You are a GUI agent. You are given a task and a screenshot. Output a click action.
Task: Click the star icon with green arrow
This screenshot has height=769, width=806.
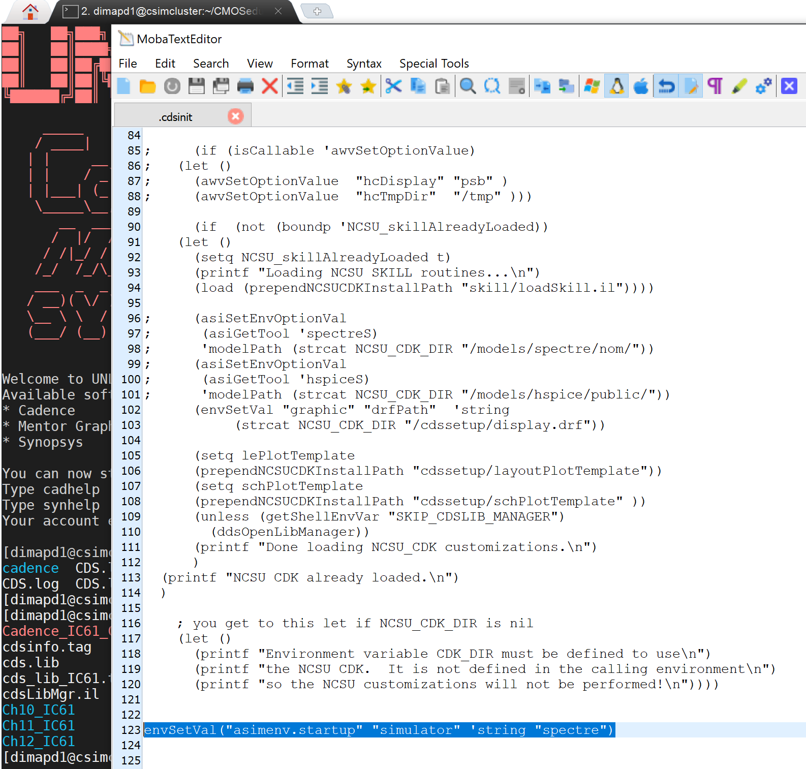(x=368, y=86)
